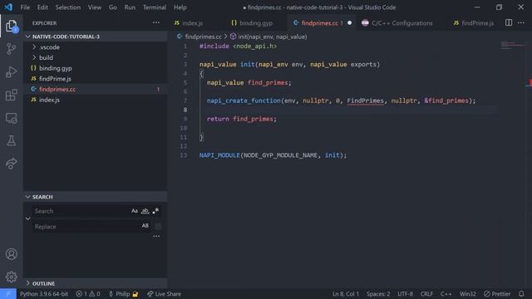Toggle search details ellipsis in Search panel
The width and height of the screenshot is (532, 299).
coord(156,236)
